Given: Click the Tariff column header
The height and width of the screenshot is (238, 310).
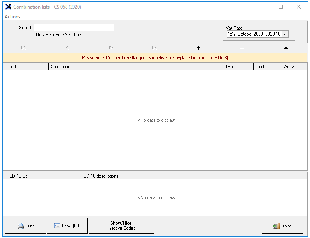Looking at the screenshot, I should tap(269, 67).
